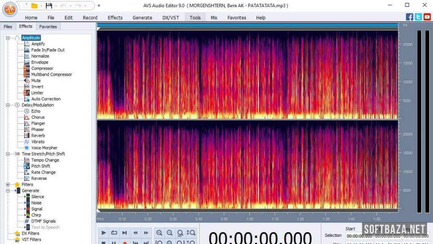Open the quick access toolbar customize dropdown
Viewport: 433px width, 244px height.
[99, 6]
